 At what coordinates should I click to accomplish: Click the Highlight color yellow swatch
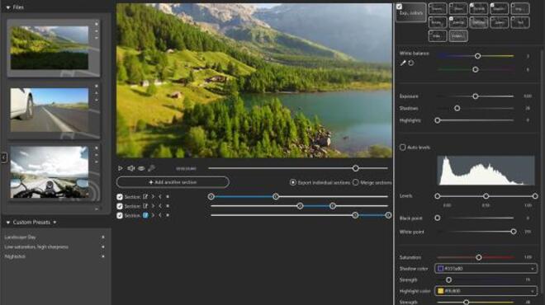pos(440,291)
